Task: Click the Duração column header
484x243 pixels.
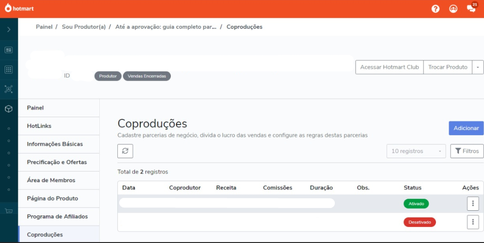Action: (321, 188)
